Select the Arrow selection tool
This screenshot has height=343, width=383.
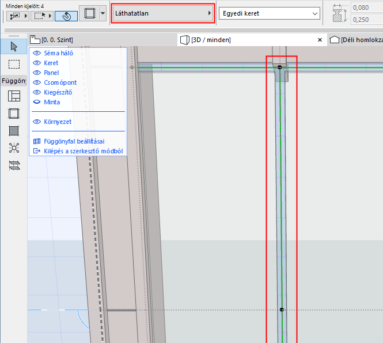pyautogui.click(x=14, y=46)
